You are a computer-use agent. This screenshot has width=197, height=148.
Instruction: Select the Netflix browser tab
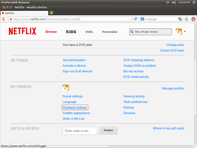pyautogui.click(x=24, y=13)
